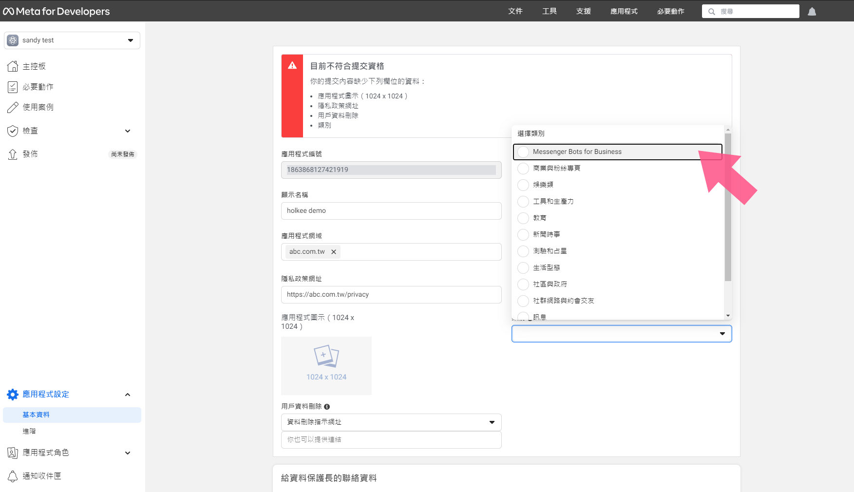
Task: Select the 社群網路與約會交友 category radio
Action: click(523, 301)
